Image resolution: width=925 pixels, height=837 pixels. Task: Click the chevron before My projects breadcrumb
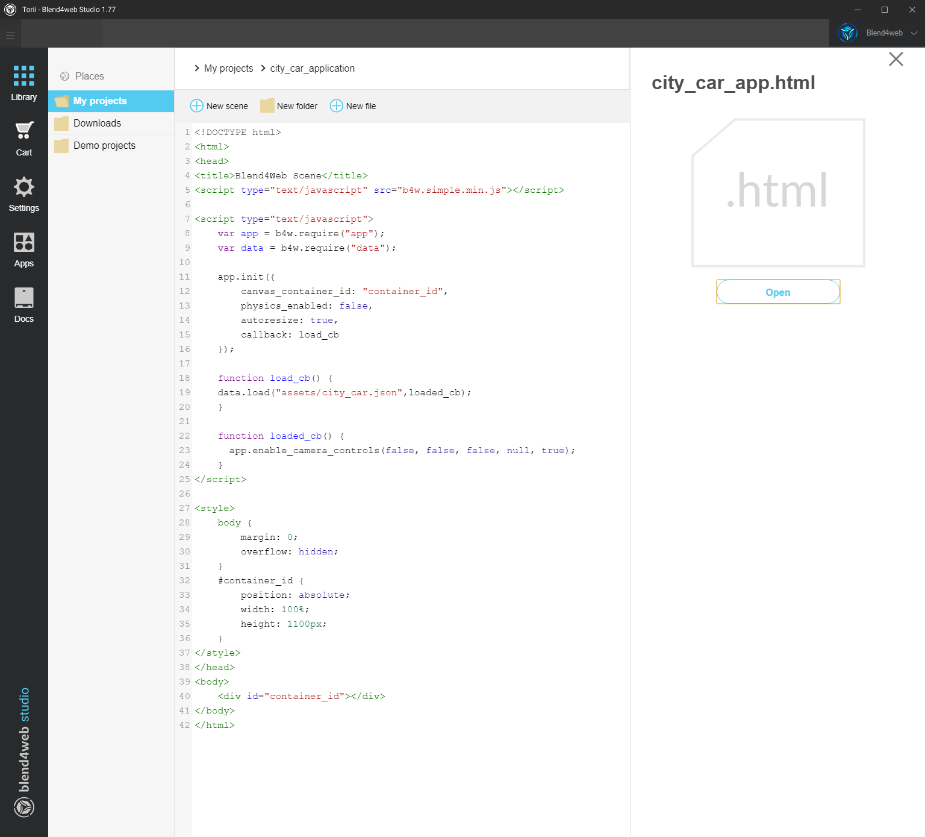pos(197,68)
